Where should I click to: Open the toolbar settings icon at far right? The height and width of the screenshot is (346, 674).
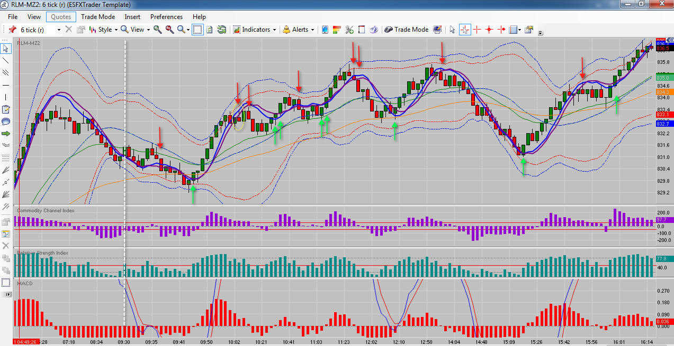pyautogui.click(x=529, y=30)
